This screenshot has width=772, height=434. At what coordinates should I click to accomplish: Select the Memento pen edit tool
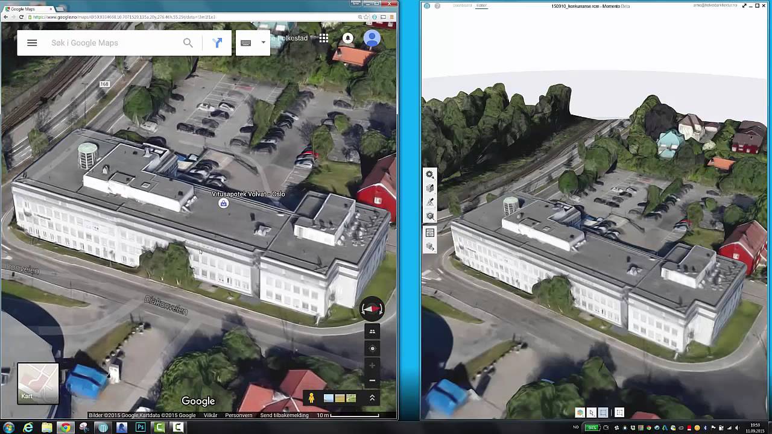pos(430,202)
